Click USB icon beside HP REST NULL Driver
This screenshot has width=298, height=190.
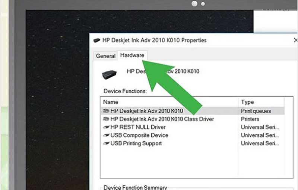click(x=106, y=127)
